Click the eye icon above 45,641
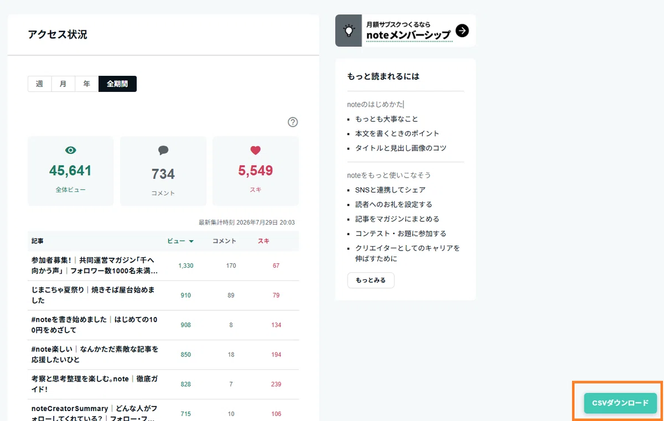 pos(71,150)
